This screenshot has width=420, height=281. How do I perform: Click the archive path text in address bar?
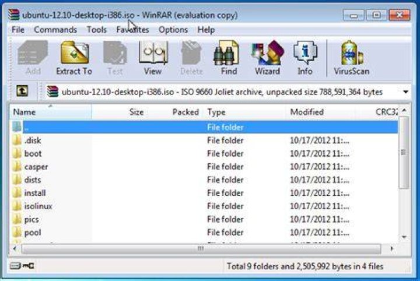pos(222,92)
